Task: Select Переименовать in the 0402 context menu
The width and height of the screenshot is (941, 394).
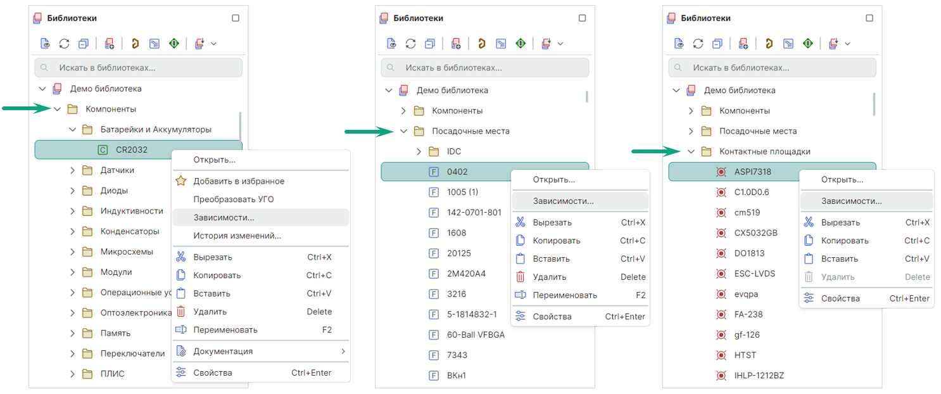Action: 565,295
